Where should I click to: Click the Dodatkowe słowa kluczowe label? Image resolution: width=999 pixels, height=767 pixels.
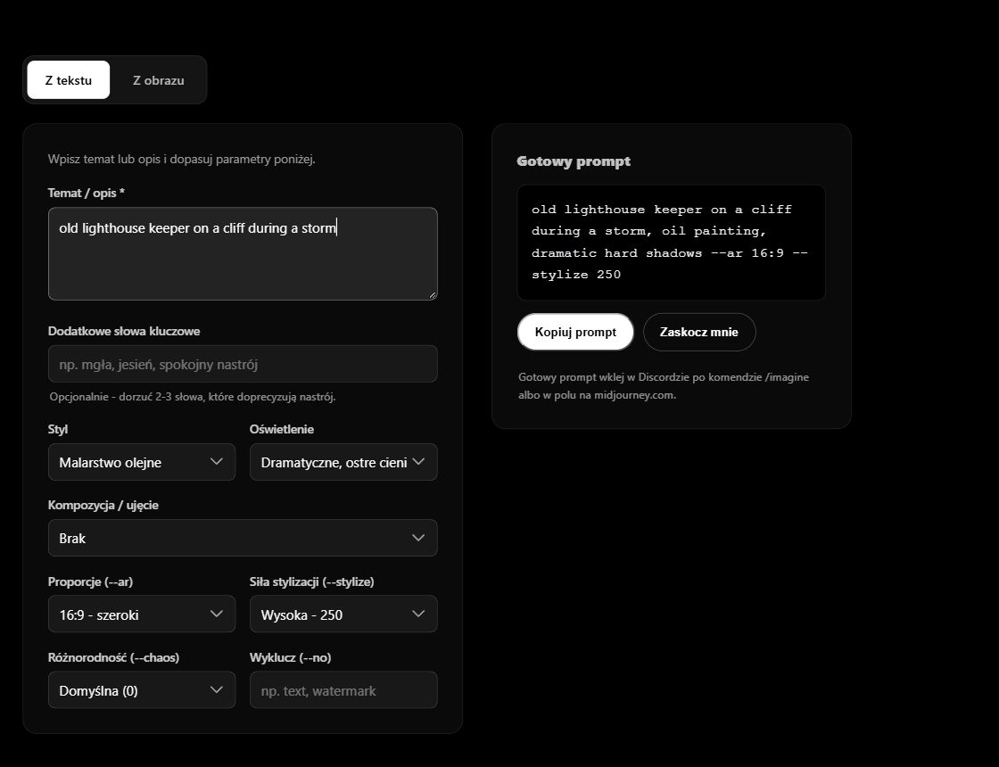tap(124, 331)
